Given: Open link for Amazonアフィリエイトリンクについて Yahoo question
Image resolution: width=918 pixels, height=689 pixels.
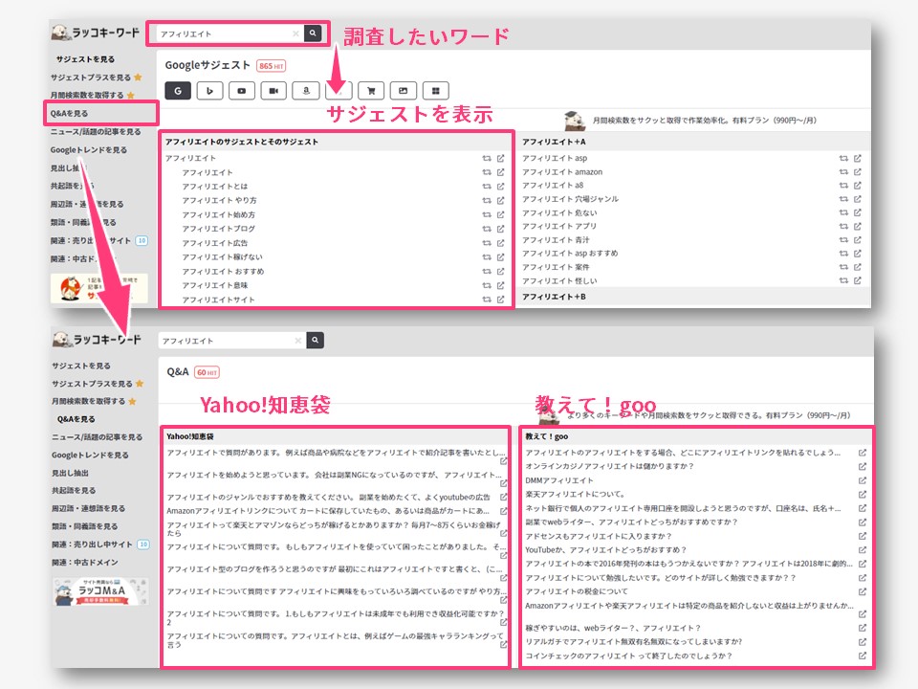Looking at the screenshot, I should (504, 511).
